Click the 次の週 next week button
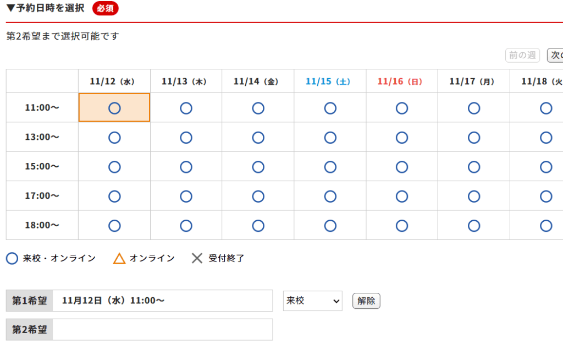563x349 pixels. 555,56
